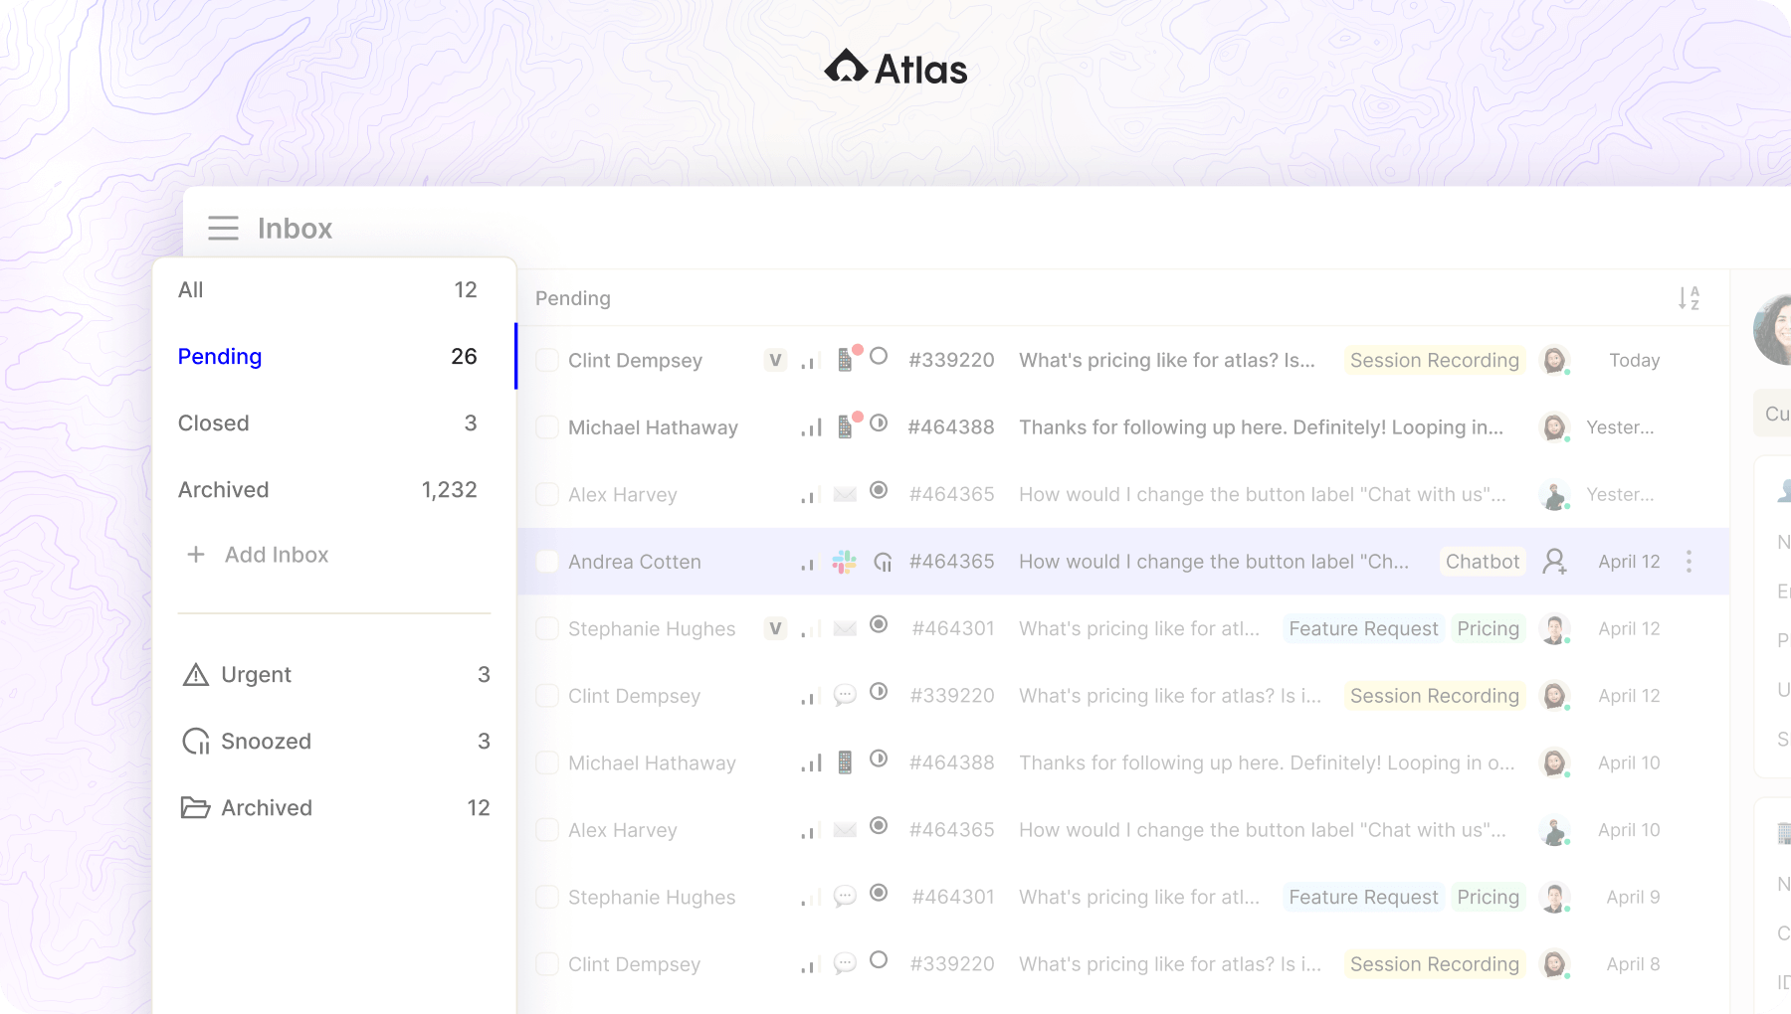Check the Michael Hathaway April 10 checkbox
The image size is (1791, 1014).
(x=547, y=762)
